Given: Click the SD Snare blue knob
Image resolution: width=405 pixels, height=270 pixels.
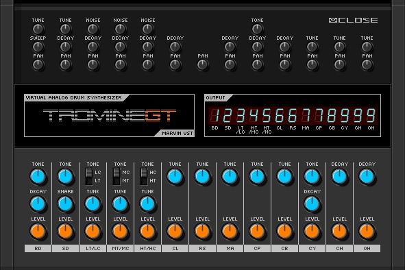Looking at the screenshot, I should tap(65, 204).
